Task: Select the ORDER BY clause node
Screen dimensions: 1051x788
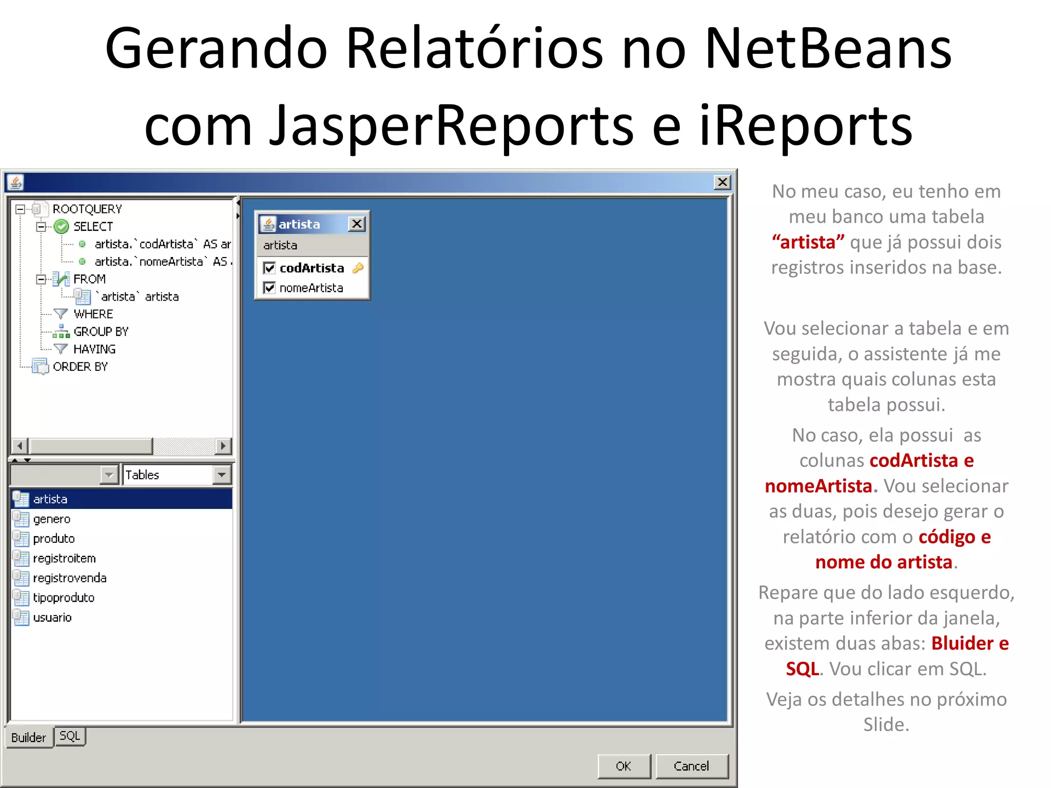Action: click(x=80, y=366)
